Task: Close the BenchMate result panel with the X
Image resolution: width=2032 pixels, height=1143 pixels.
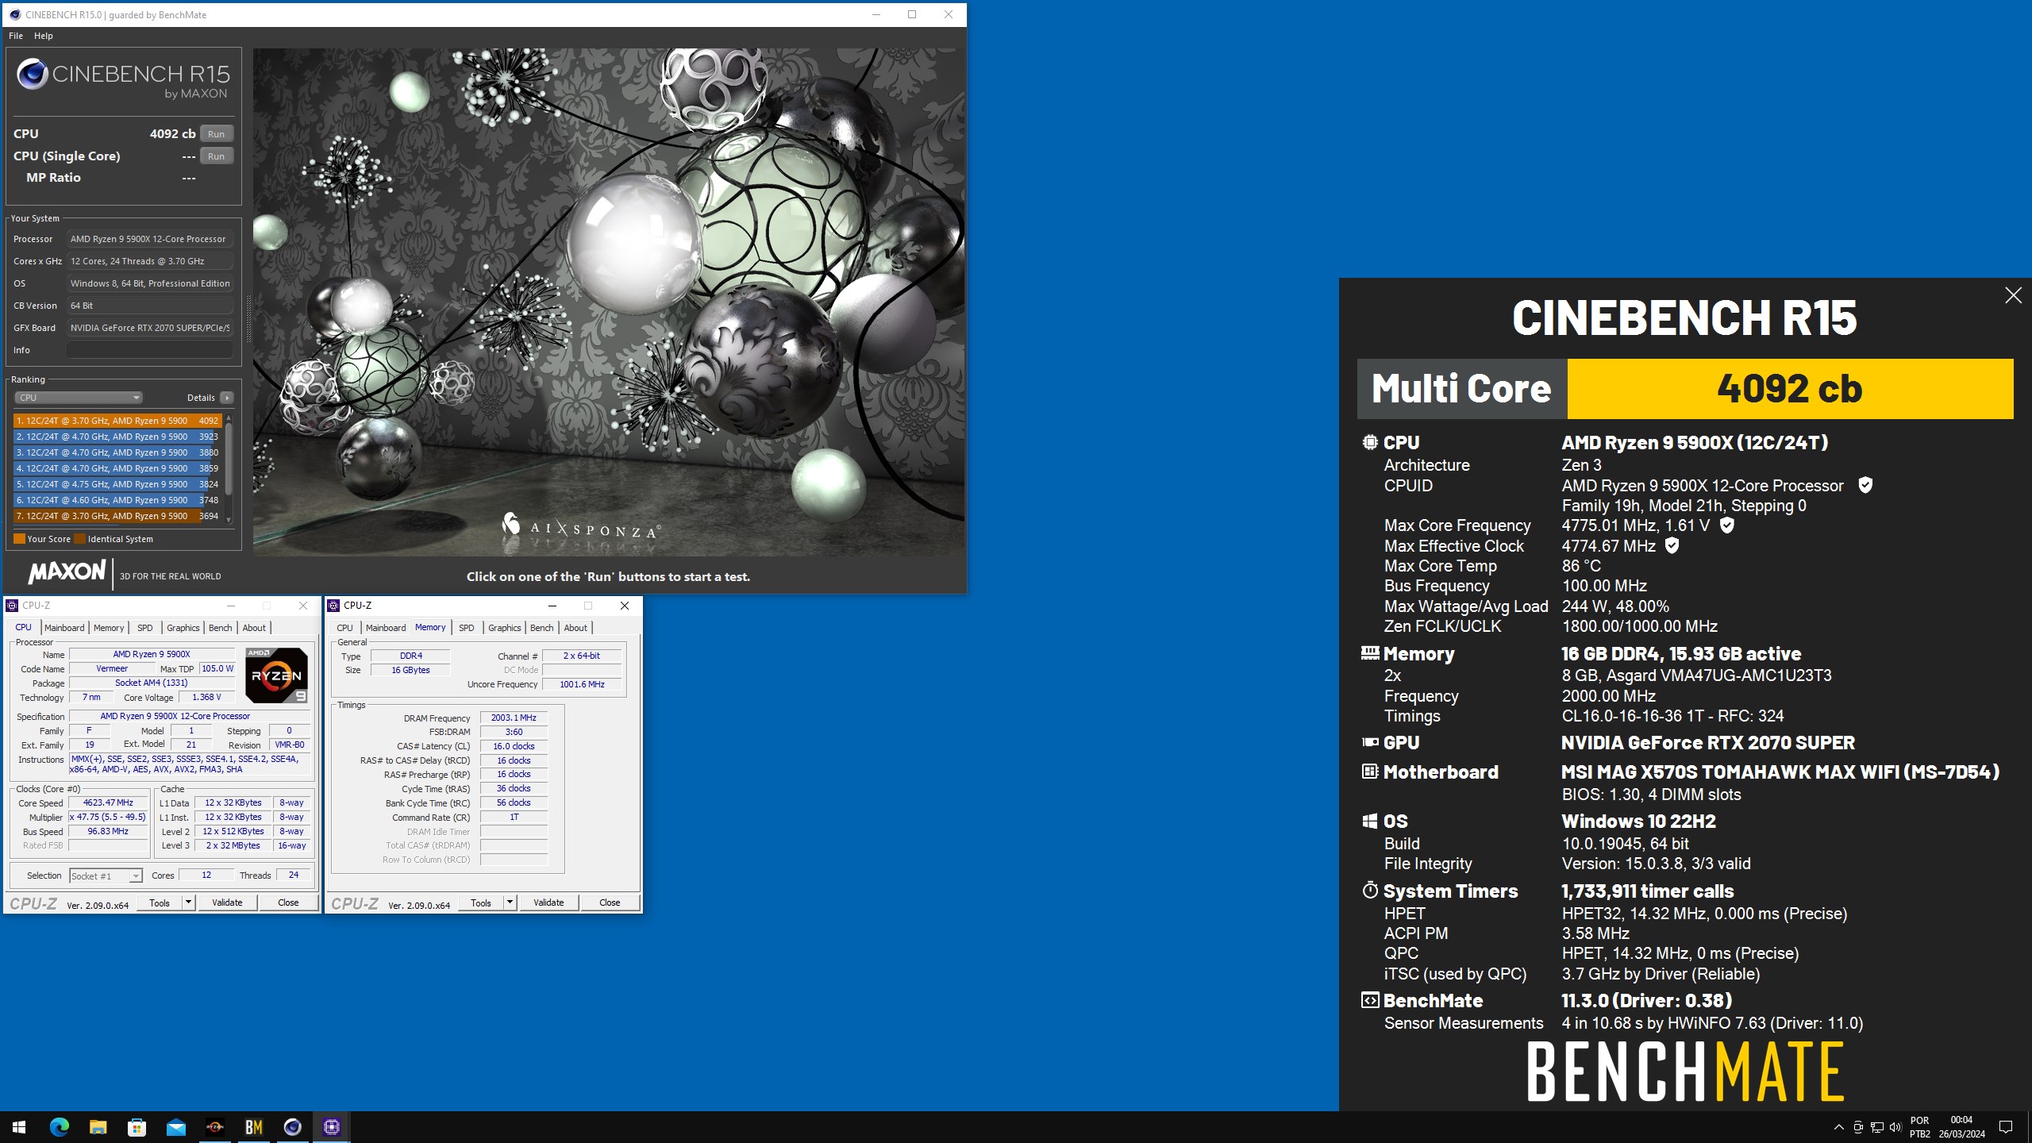Action: (2013, 295)
